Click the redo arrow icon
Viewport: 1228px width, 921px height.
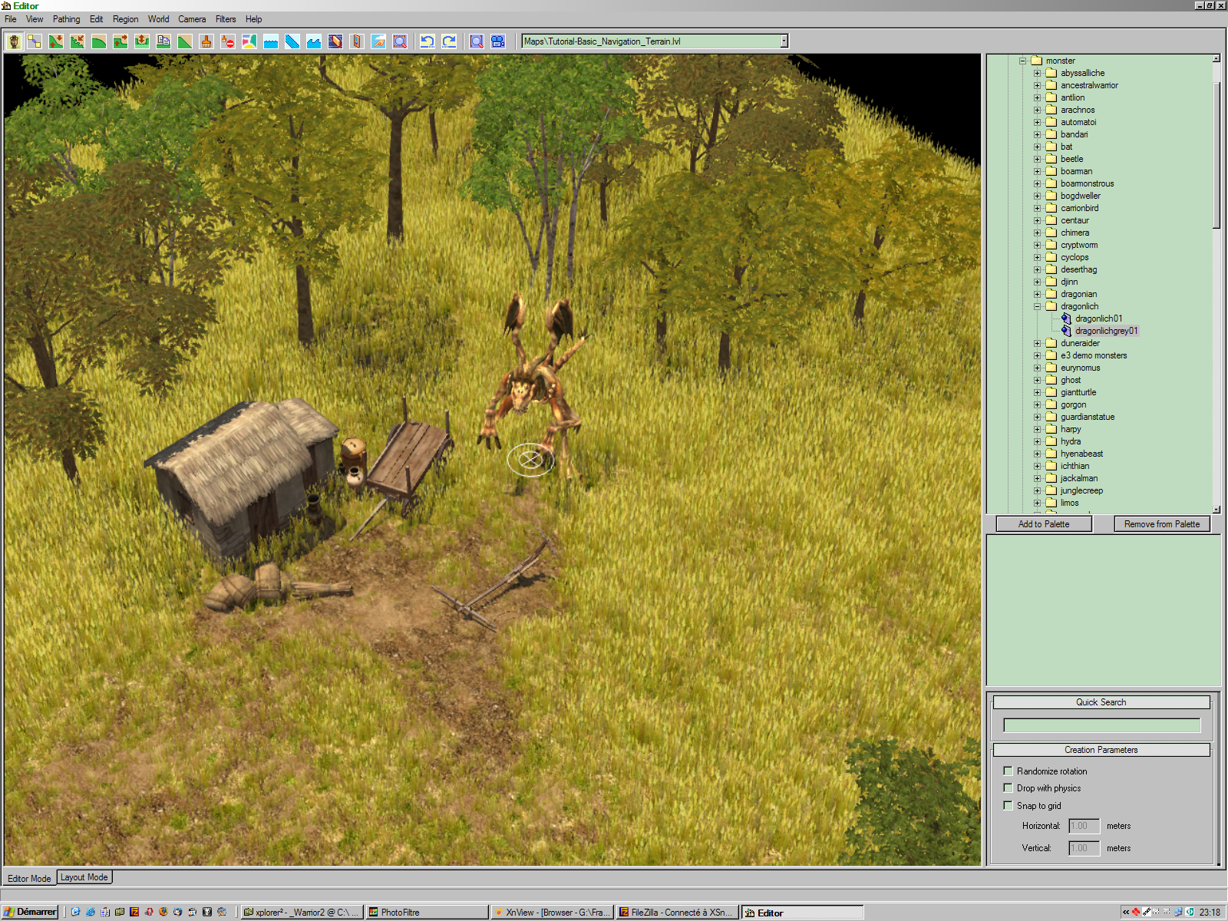click(449, 41)
